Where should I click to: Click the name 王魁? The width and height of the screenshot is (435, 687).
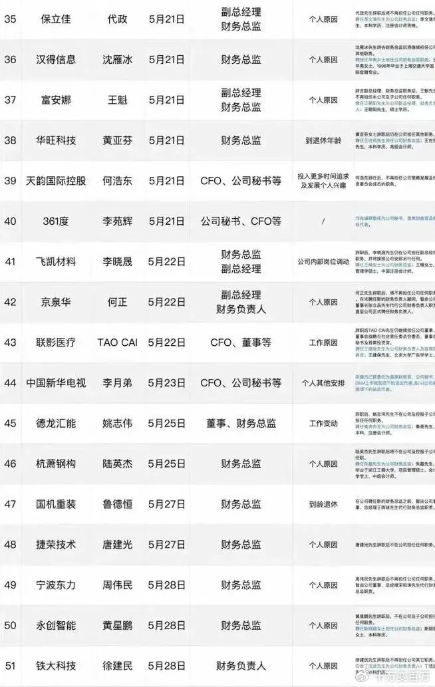118,100
